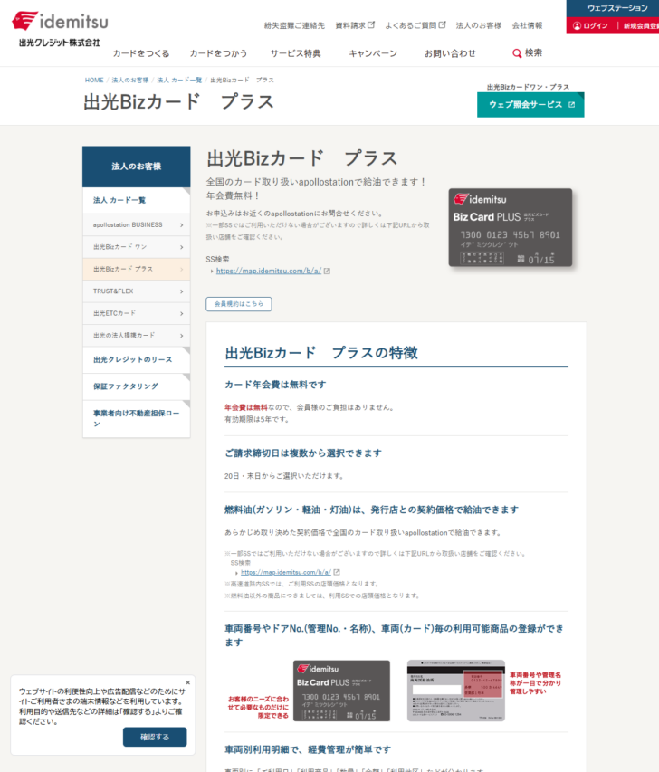Click chevron for TRUST&FLEX
Screen dimensions: 659x772
(181, 291)
